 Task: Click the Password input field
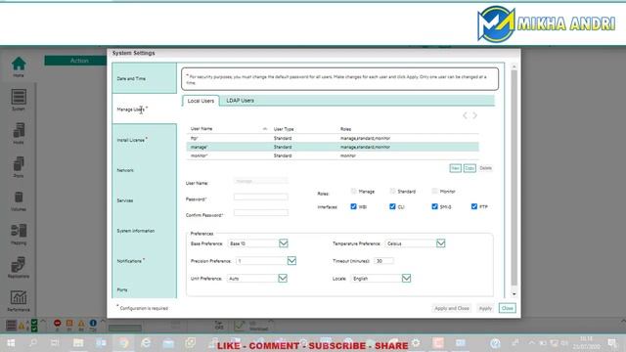pyautogui.click(x=261, y=197)
